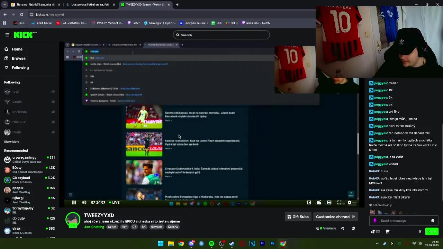
Task: Open the Chrome apps grid in bookmarks bar
Action: click(x=4, y=23)
